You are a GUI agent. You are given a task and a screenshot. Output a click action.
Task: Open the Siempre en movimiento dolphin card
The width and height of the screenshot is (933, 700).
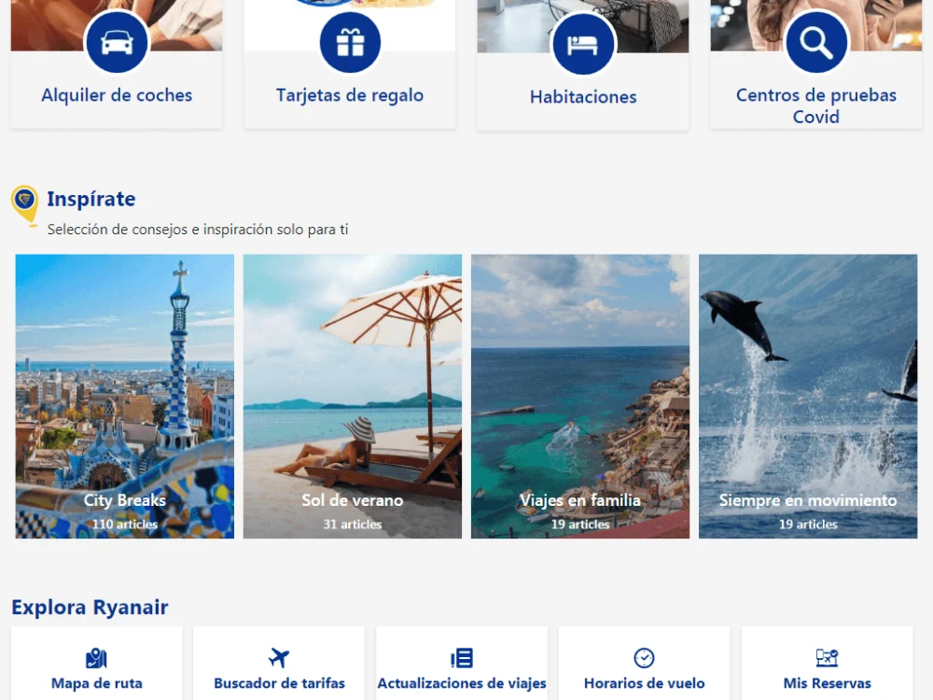point(808,397)
